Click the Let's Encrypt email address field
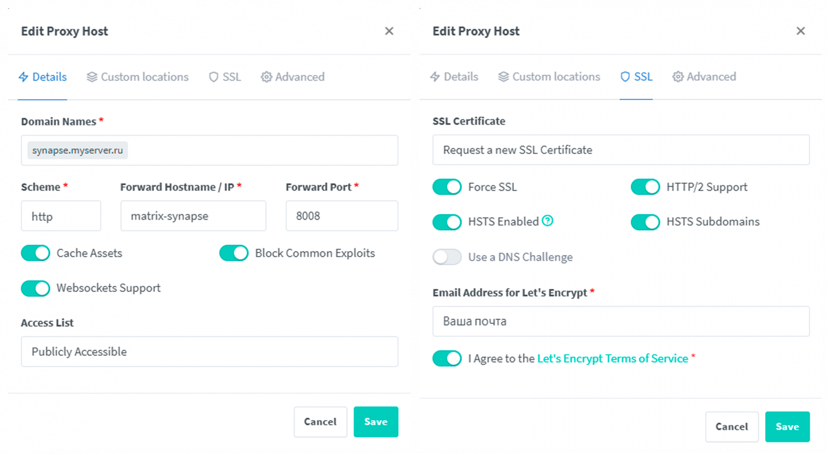This screenshot has width=827, height=454. pyautogui.click(x=621, y=322)
